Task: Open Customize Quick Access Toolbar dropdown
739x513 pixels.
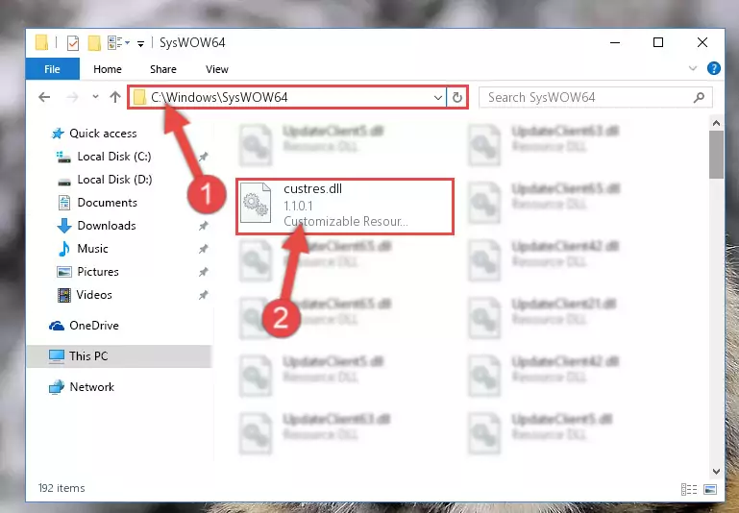Action: pyautogui.click(x=140, y=44)
